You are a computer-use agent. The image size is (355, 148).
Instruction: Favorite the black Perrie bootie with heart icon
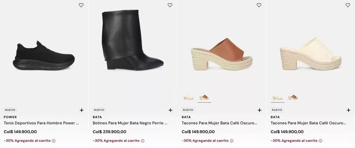click(x=170, y=5)
